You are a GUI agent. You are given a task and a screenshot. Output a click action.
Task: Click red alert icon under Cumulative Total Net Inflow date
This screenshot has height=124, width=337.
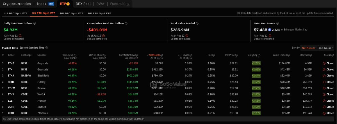click(104, 36)
